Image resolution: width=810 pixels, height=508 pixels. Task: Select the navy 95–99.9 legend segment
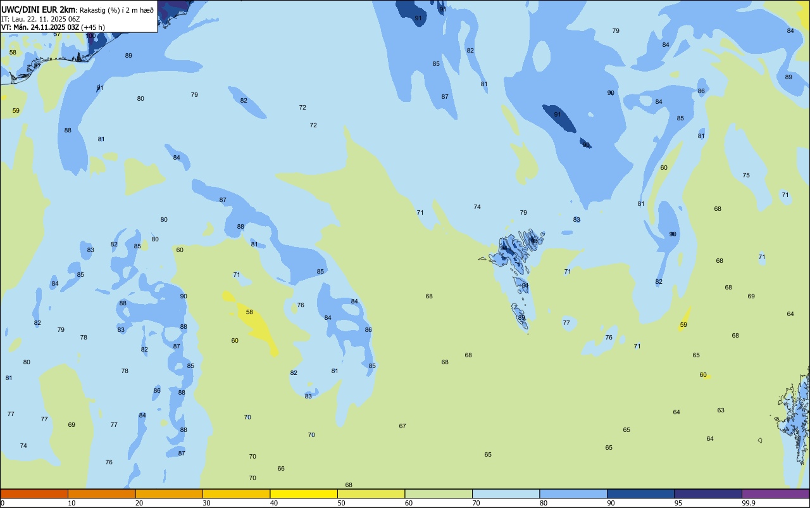tap(708, 493)
